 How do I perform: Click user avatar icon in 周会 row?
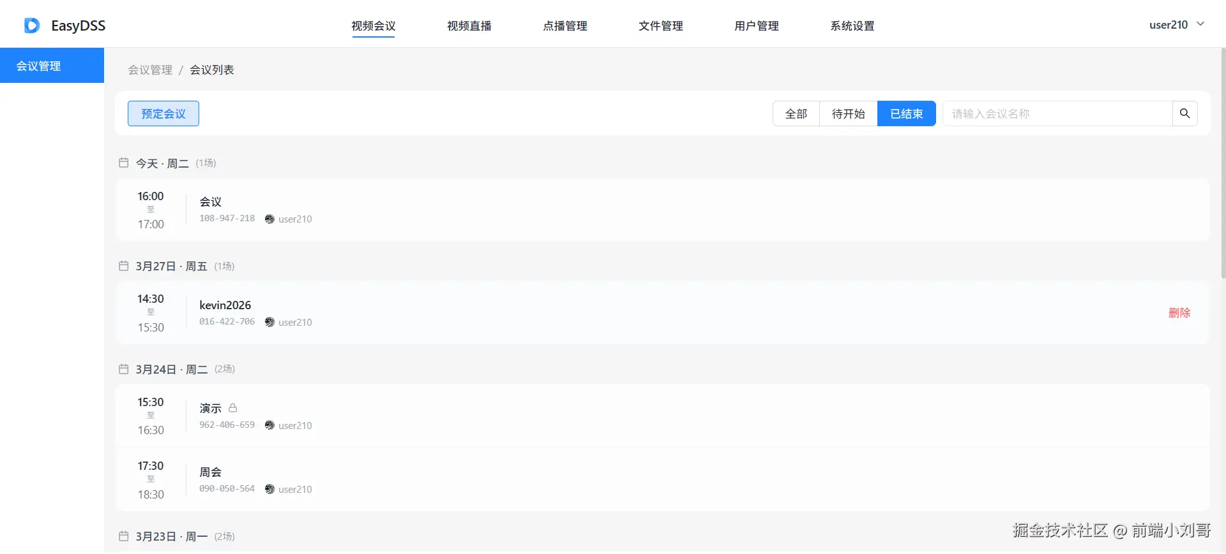[269, 489]
